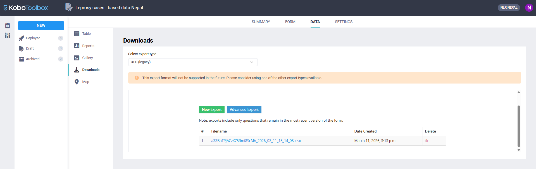Switch to the FORM tab
Screen dimensions: 536x169
pos(290,22)
